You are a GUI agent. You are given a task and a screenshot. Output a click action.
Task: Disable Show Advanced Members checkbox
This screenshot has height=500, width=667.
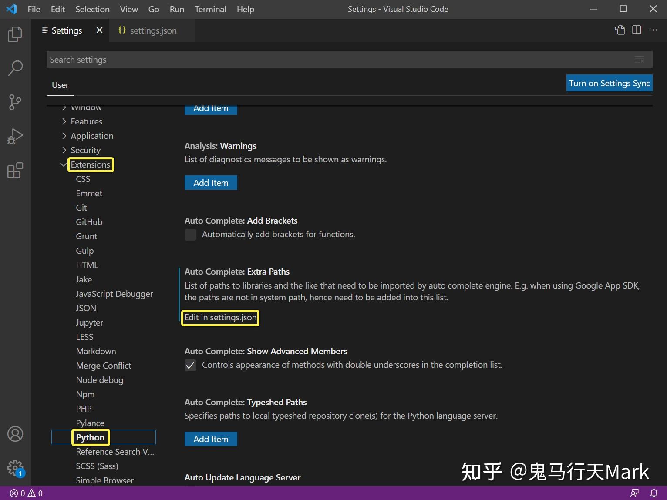(x=190, y=366)
